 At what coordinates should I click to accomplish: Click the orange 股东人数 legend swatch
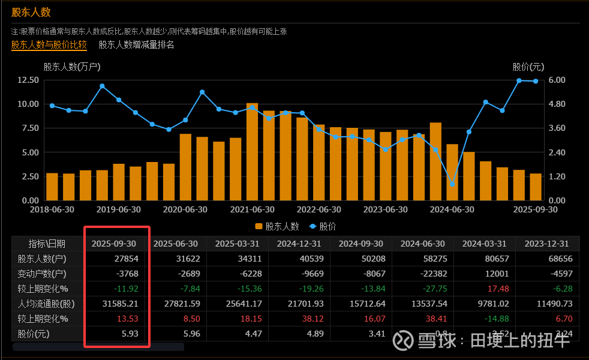pyautogui.click(x=259, y=226)
